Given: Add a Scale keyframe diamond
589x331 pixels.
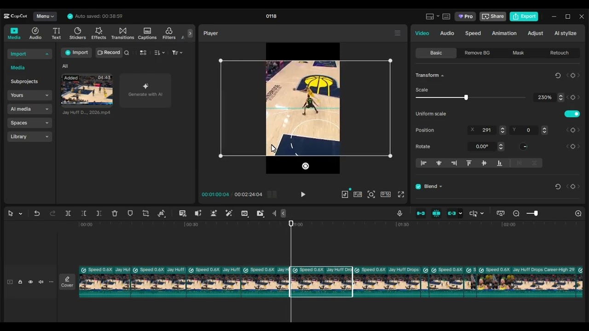Looking at the screenshot, I should (573, 97).
